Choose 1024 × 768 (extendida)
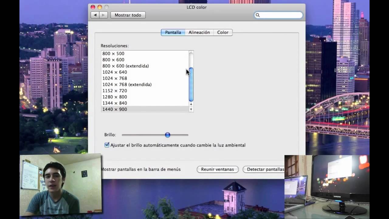Screen dimensions: 389x219 pyautogui.click(x=145, y=85)
